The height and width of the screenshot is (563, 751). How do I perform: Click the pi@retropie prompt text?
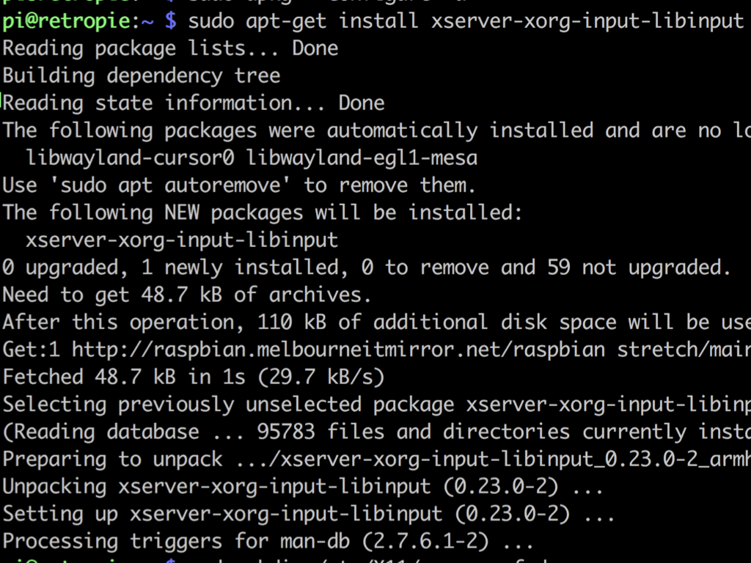[x=65, y=21]
